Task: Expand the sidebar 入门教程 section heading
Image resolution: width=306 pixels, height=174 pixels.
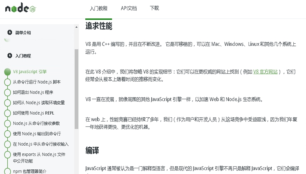Action: [x=23, y=56]
